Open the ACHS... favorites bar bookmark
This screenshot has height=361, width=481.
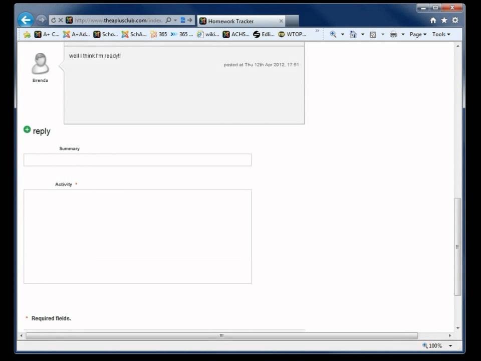coord(236,35)
